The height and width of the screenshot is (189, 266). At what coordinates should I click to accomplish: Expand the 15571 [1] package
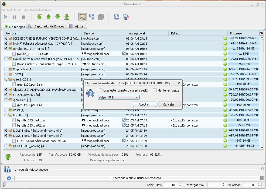6,74
